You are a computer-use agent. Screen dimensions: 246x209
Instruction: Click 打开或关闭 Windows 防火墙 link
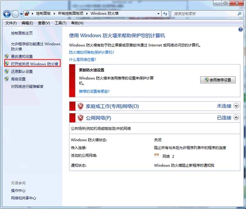tap(34, 64)
